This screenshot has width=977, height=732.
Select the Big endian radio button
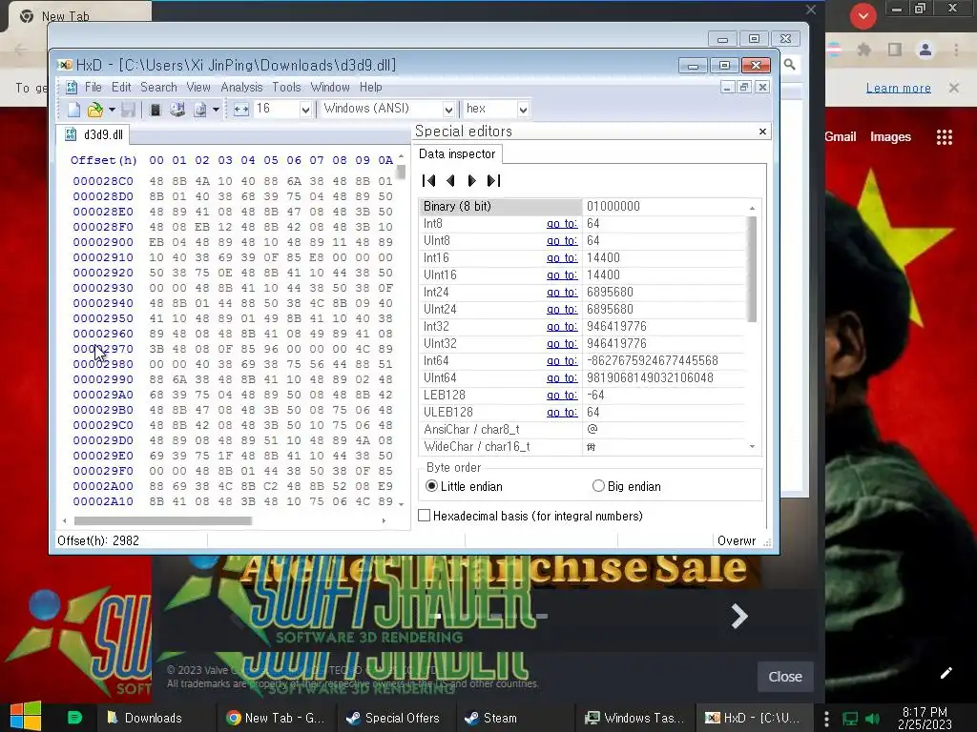[598, 486]
